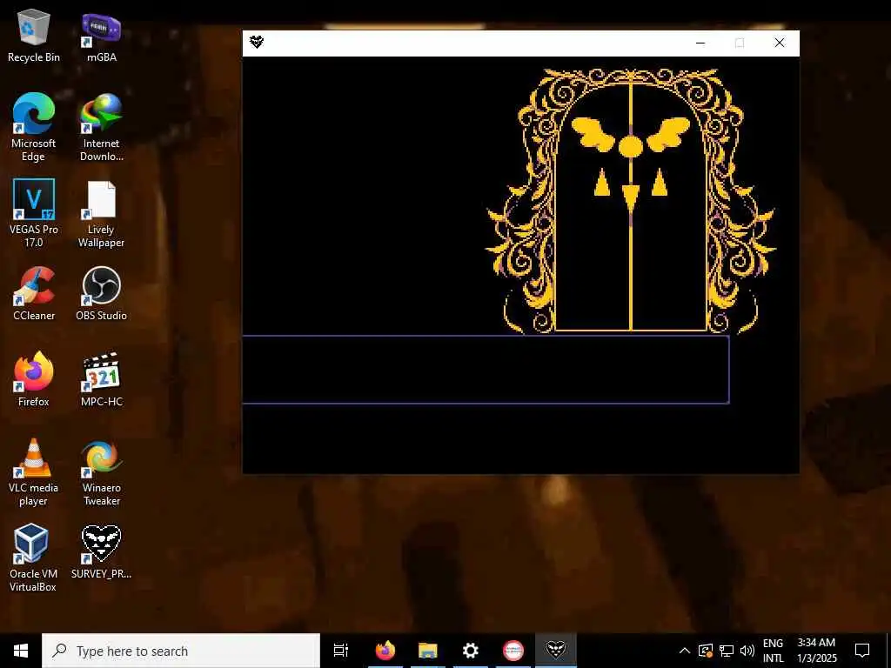
Task: Show hidden system tray icons
Action: [x=685, y=651]
